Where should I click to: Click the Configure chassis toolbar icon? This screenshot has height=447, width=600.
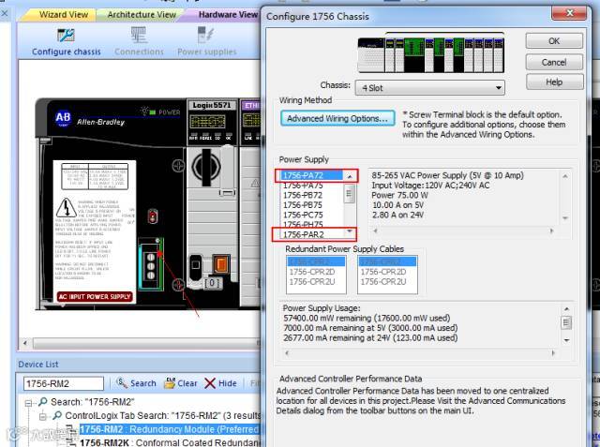(x=67, y=42)
